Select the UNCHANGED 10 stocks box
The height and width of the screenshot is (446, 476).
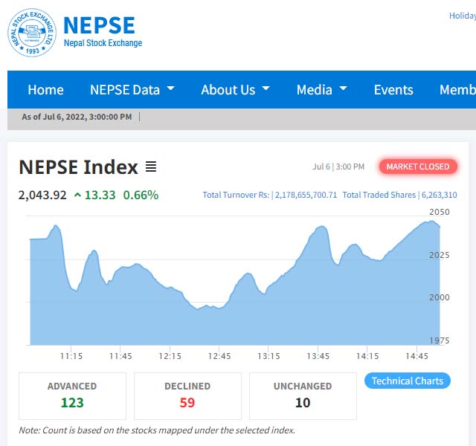(x=303, y=395)
